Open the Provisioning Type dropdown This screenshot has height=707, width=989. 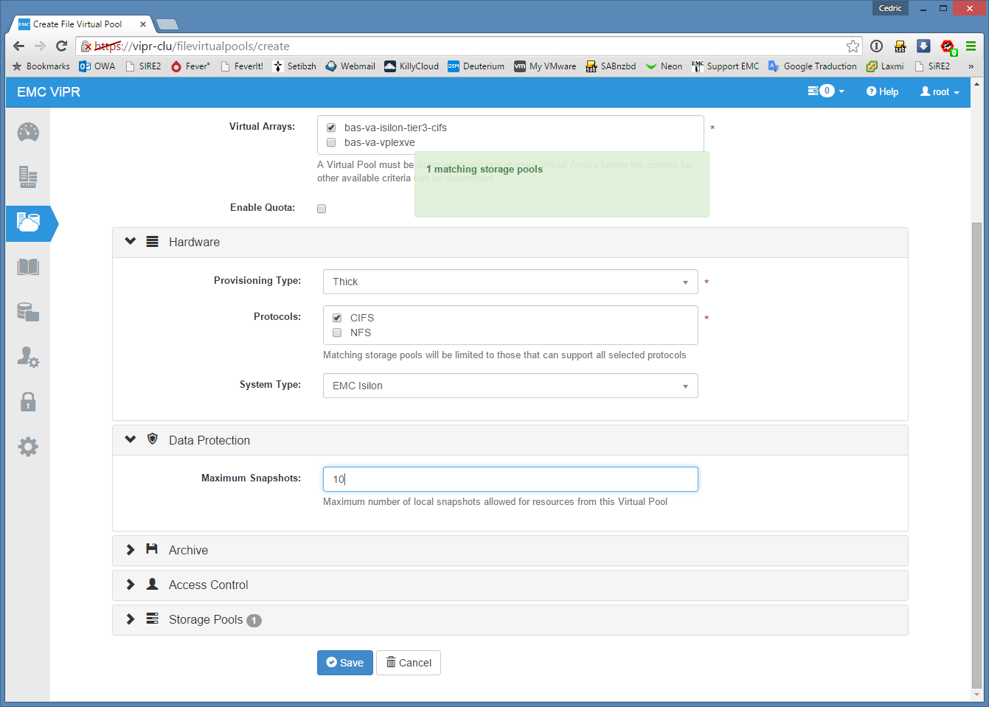510,282
